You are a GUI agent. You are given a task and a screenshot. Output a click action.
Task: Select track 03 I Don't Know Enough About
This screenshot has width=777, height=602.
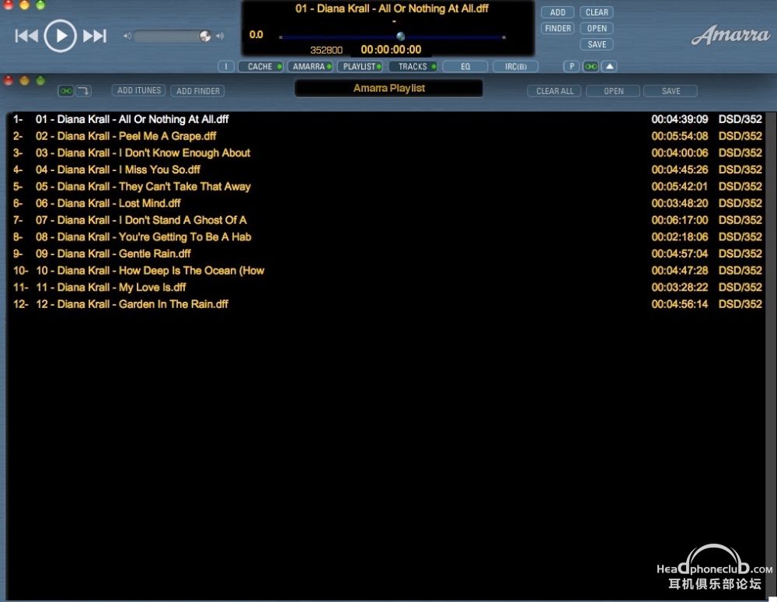(x=386, y=152)
